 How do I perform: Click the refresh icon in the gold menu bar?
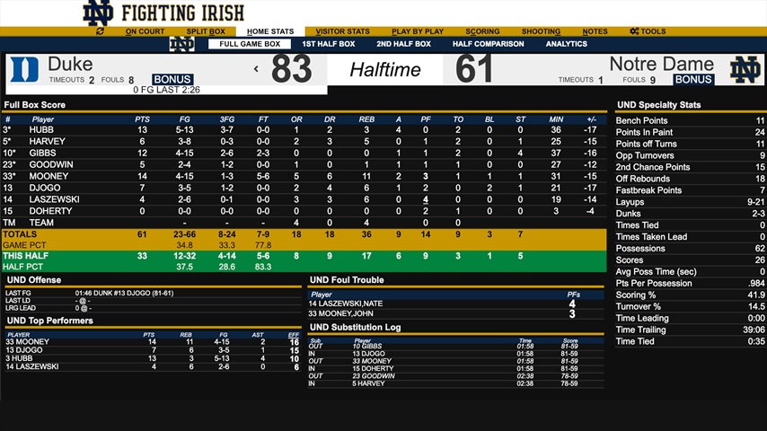pos(100,31)
